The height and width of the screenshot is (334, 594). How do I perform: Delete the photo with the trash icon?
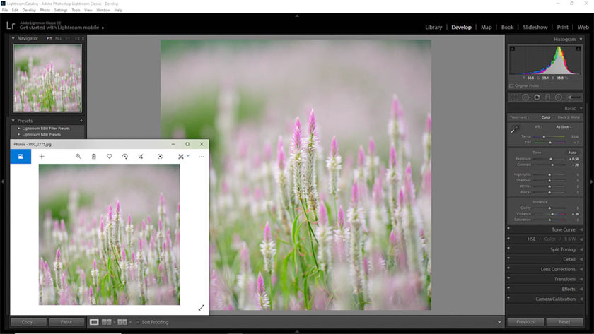tap(94, 156)
